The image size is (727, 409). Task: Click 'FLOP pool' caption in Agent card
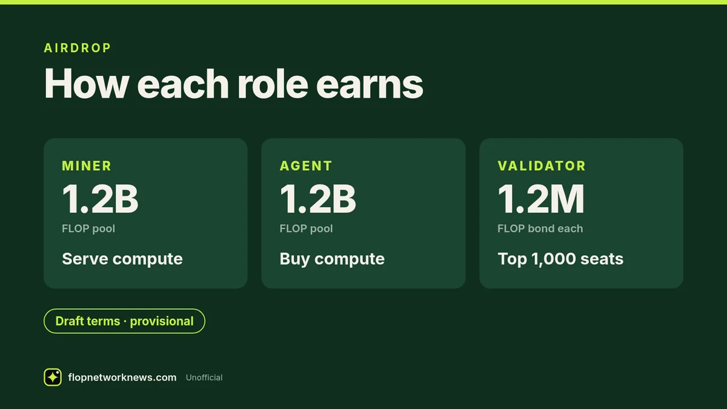(307, 228)
